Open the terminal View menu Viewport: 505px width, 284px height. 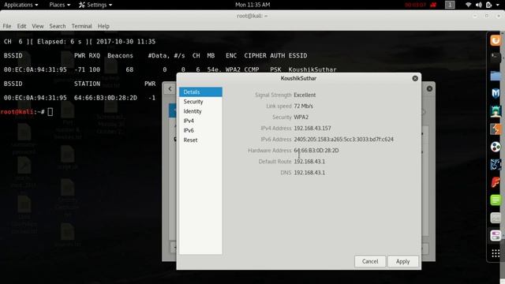38,26
